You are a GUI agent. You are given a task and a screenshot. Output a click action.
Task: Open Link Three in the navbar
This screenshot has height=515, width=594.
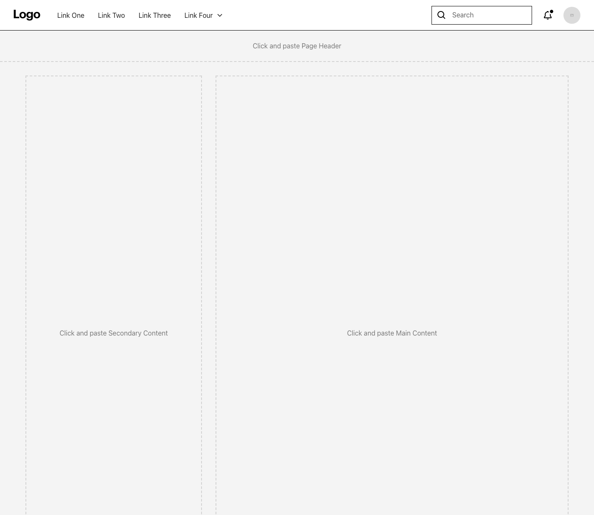point(155,15)
